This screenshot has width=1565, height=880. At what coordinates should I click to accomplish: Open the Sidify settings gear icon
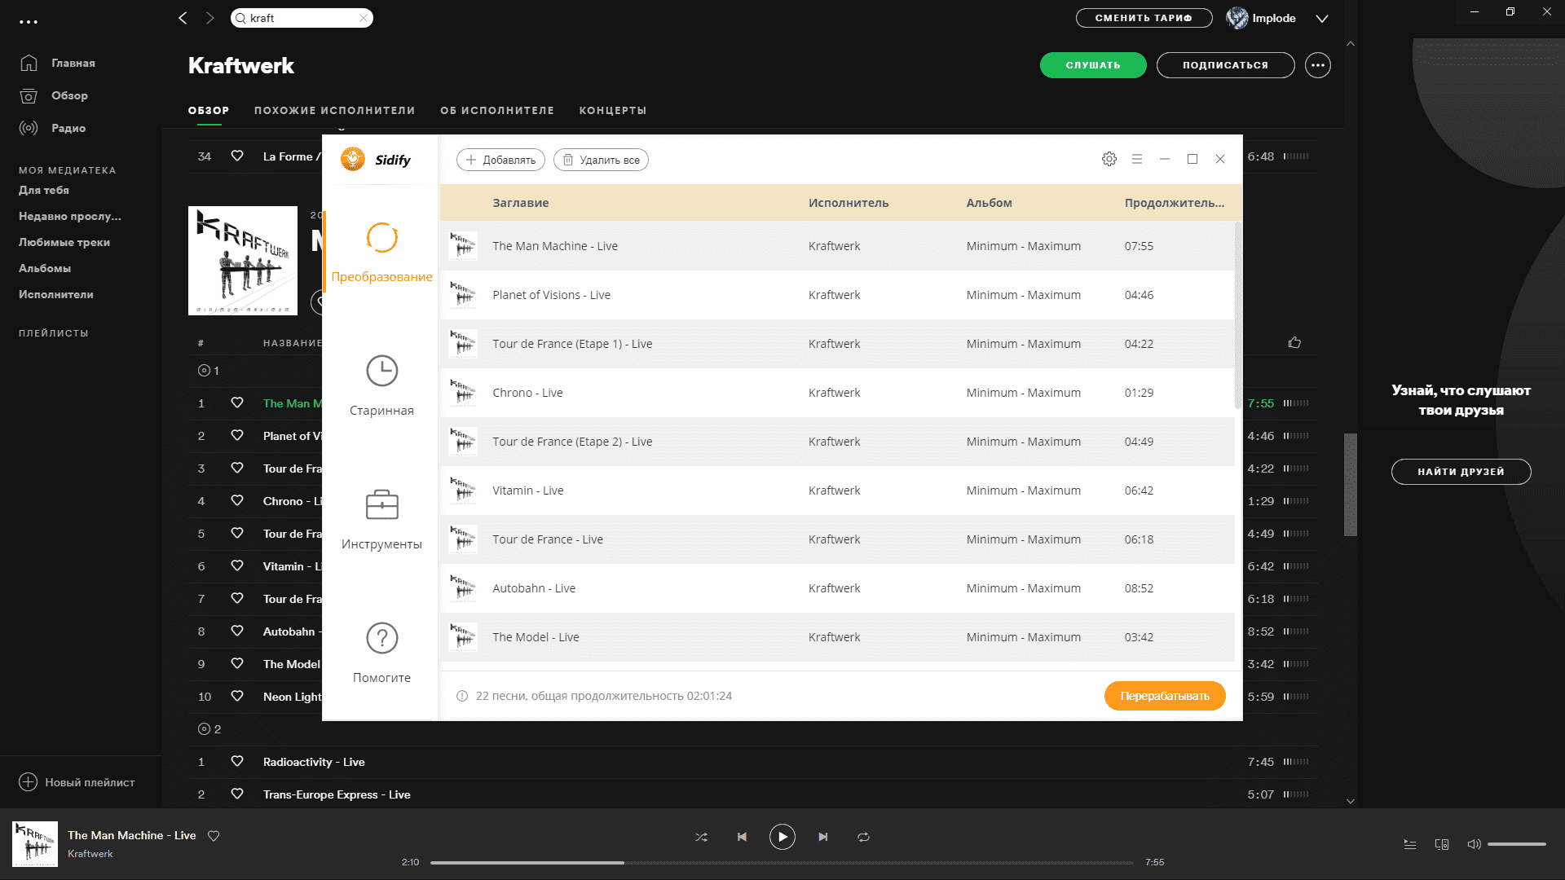coord(1109,160)
